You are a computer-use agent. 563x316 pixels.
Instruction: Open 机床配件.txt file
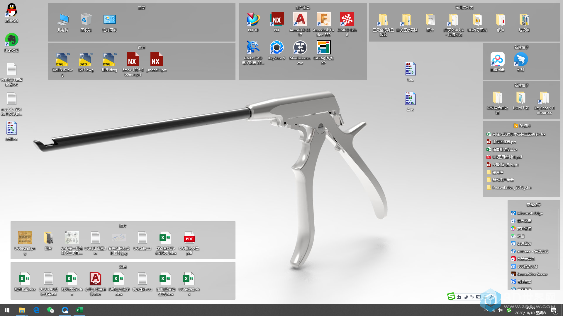142,282
